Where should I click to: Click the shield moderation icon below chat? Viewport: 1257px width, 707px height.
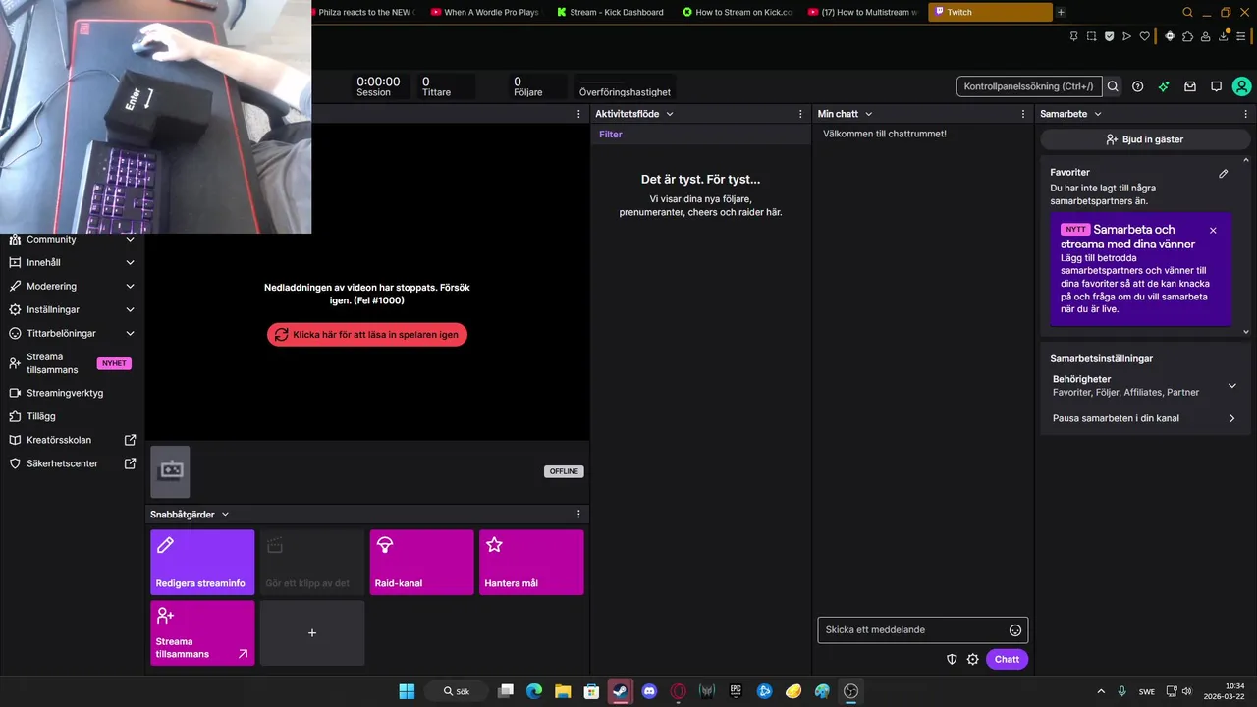click(952, 659)
